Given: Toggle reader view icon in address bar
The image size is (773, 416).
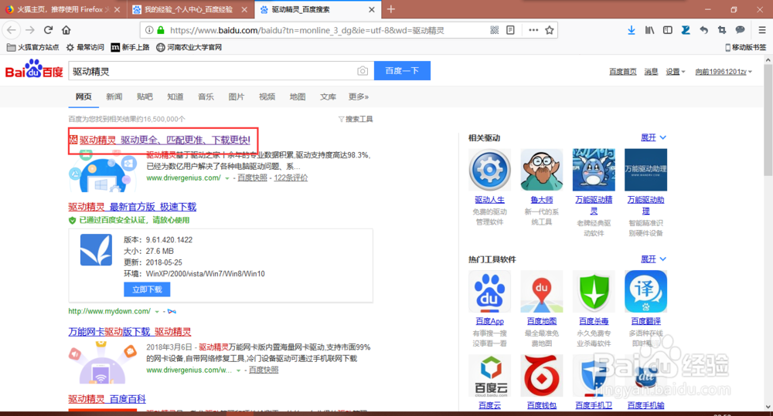Looking at the screenshot, I should pyautogui.click(x=511, y=30).
